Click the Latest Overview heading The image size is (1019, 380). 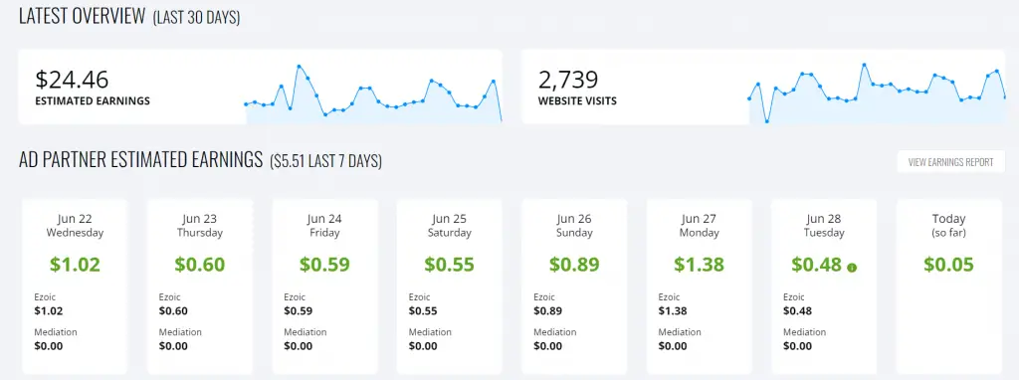tap(82, 17)
